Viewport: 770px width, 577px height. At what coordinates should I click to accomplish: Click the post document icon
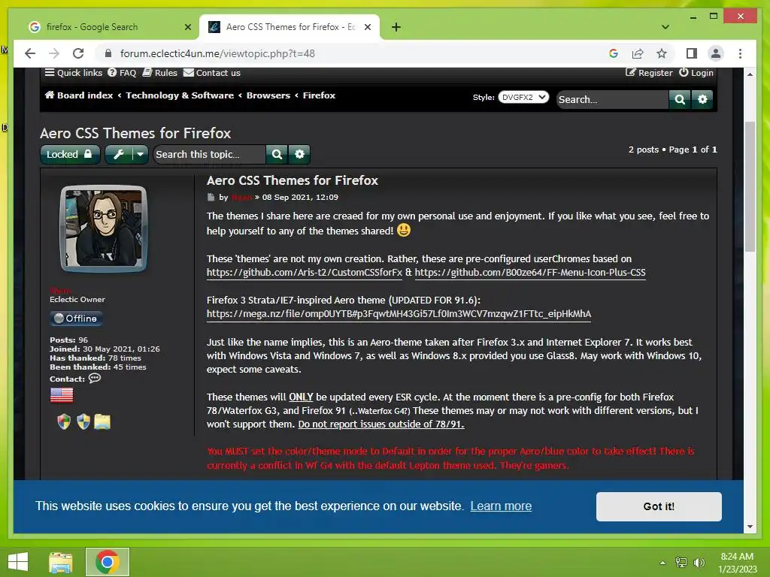click(x=211, y=198)
